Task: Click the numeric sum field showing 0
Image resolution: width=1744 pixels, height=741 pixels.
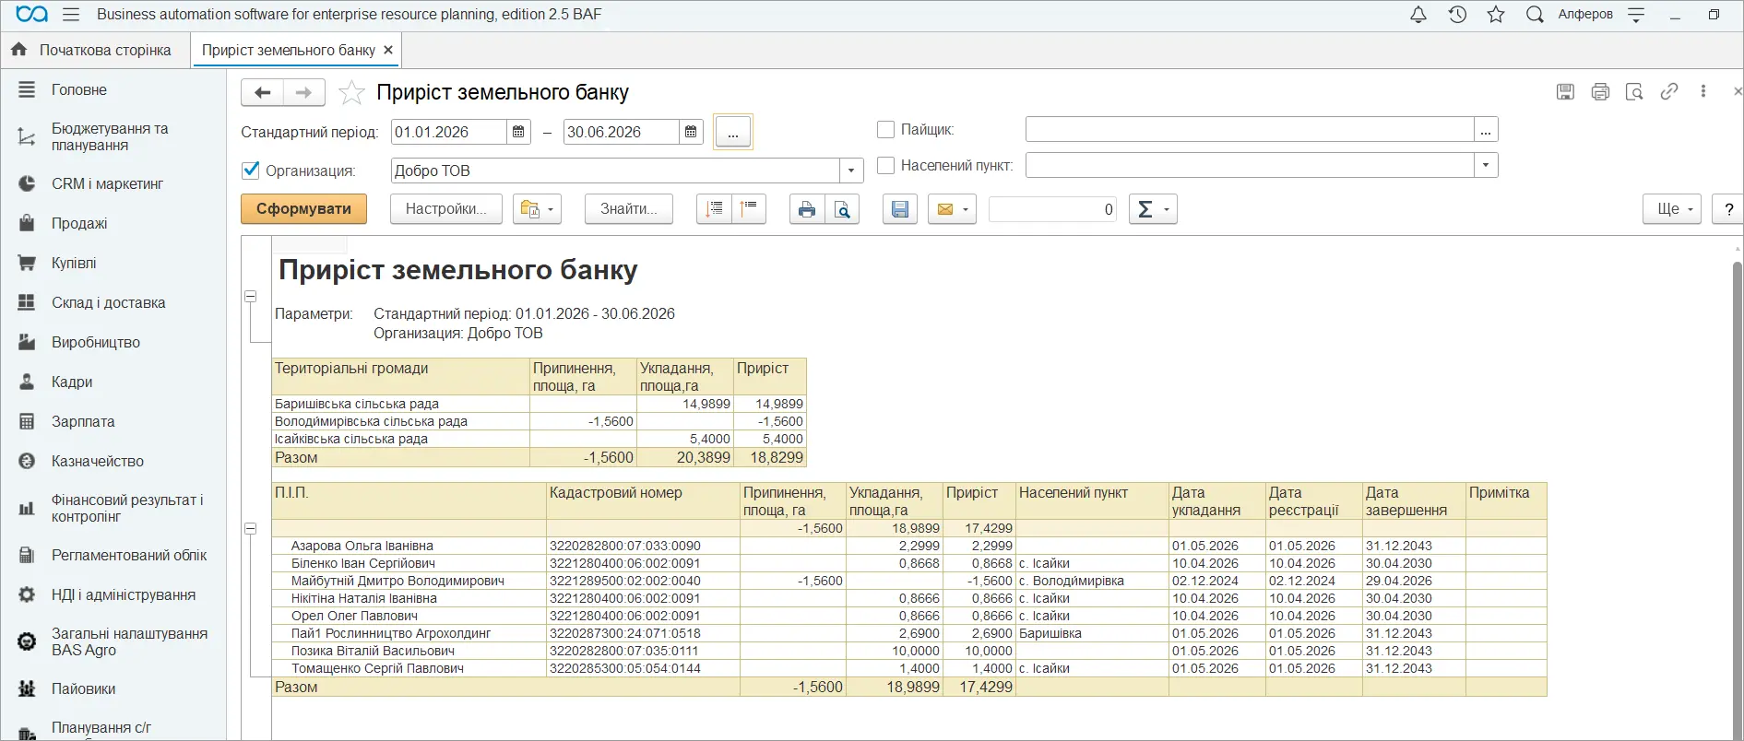Action: tap(1052, 209)
